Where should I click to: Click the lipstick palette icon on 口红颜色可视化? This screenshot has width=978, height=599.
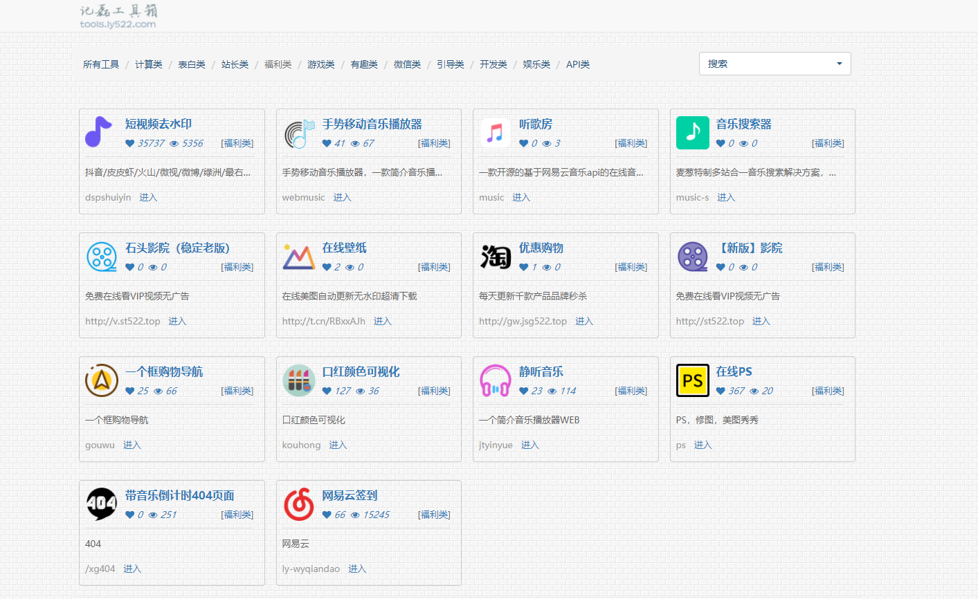pos(298,380)
